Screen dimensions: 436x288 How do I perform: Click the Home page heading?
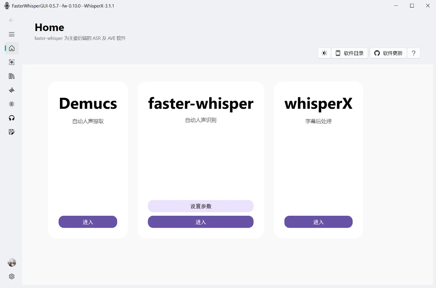49,27
